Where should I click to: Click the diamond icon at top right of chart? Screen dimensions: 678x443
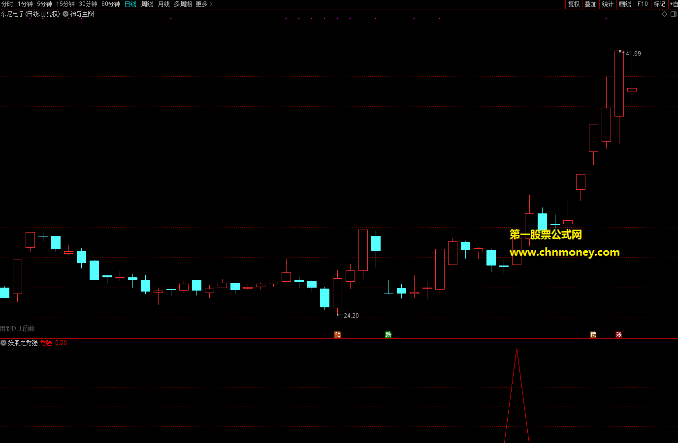coord(664,14)
